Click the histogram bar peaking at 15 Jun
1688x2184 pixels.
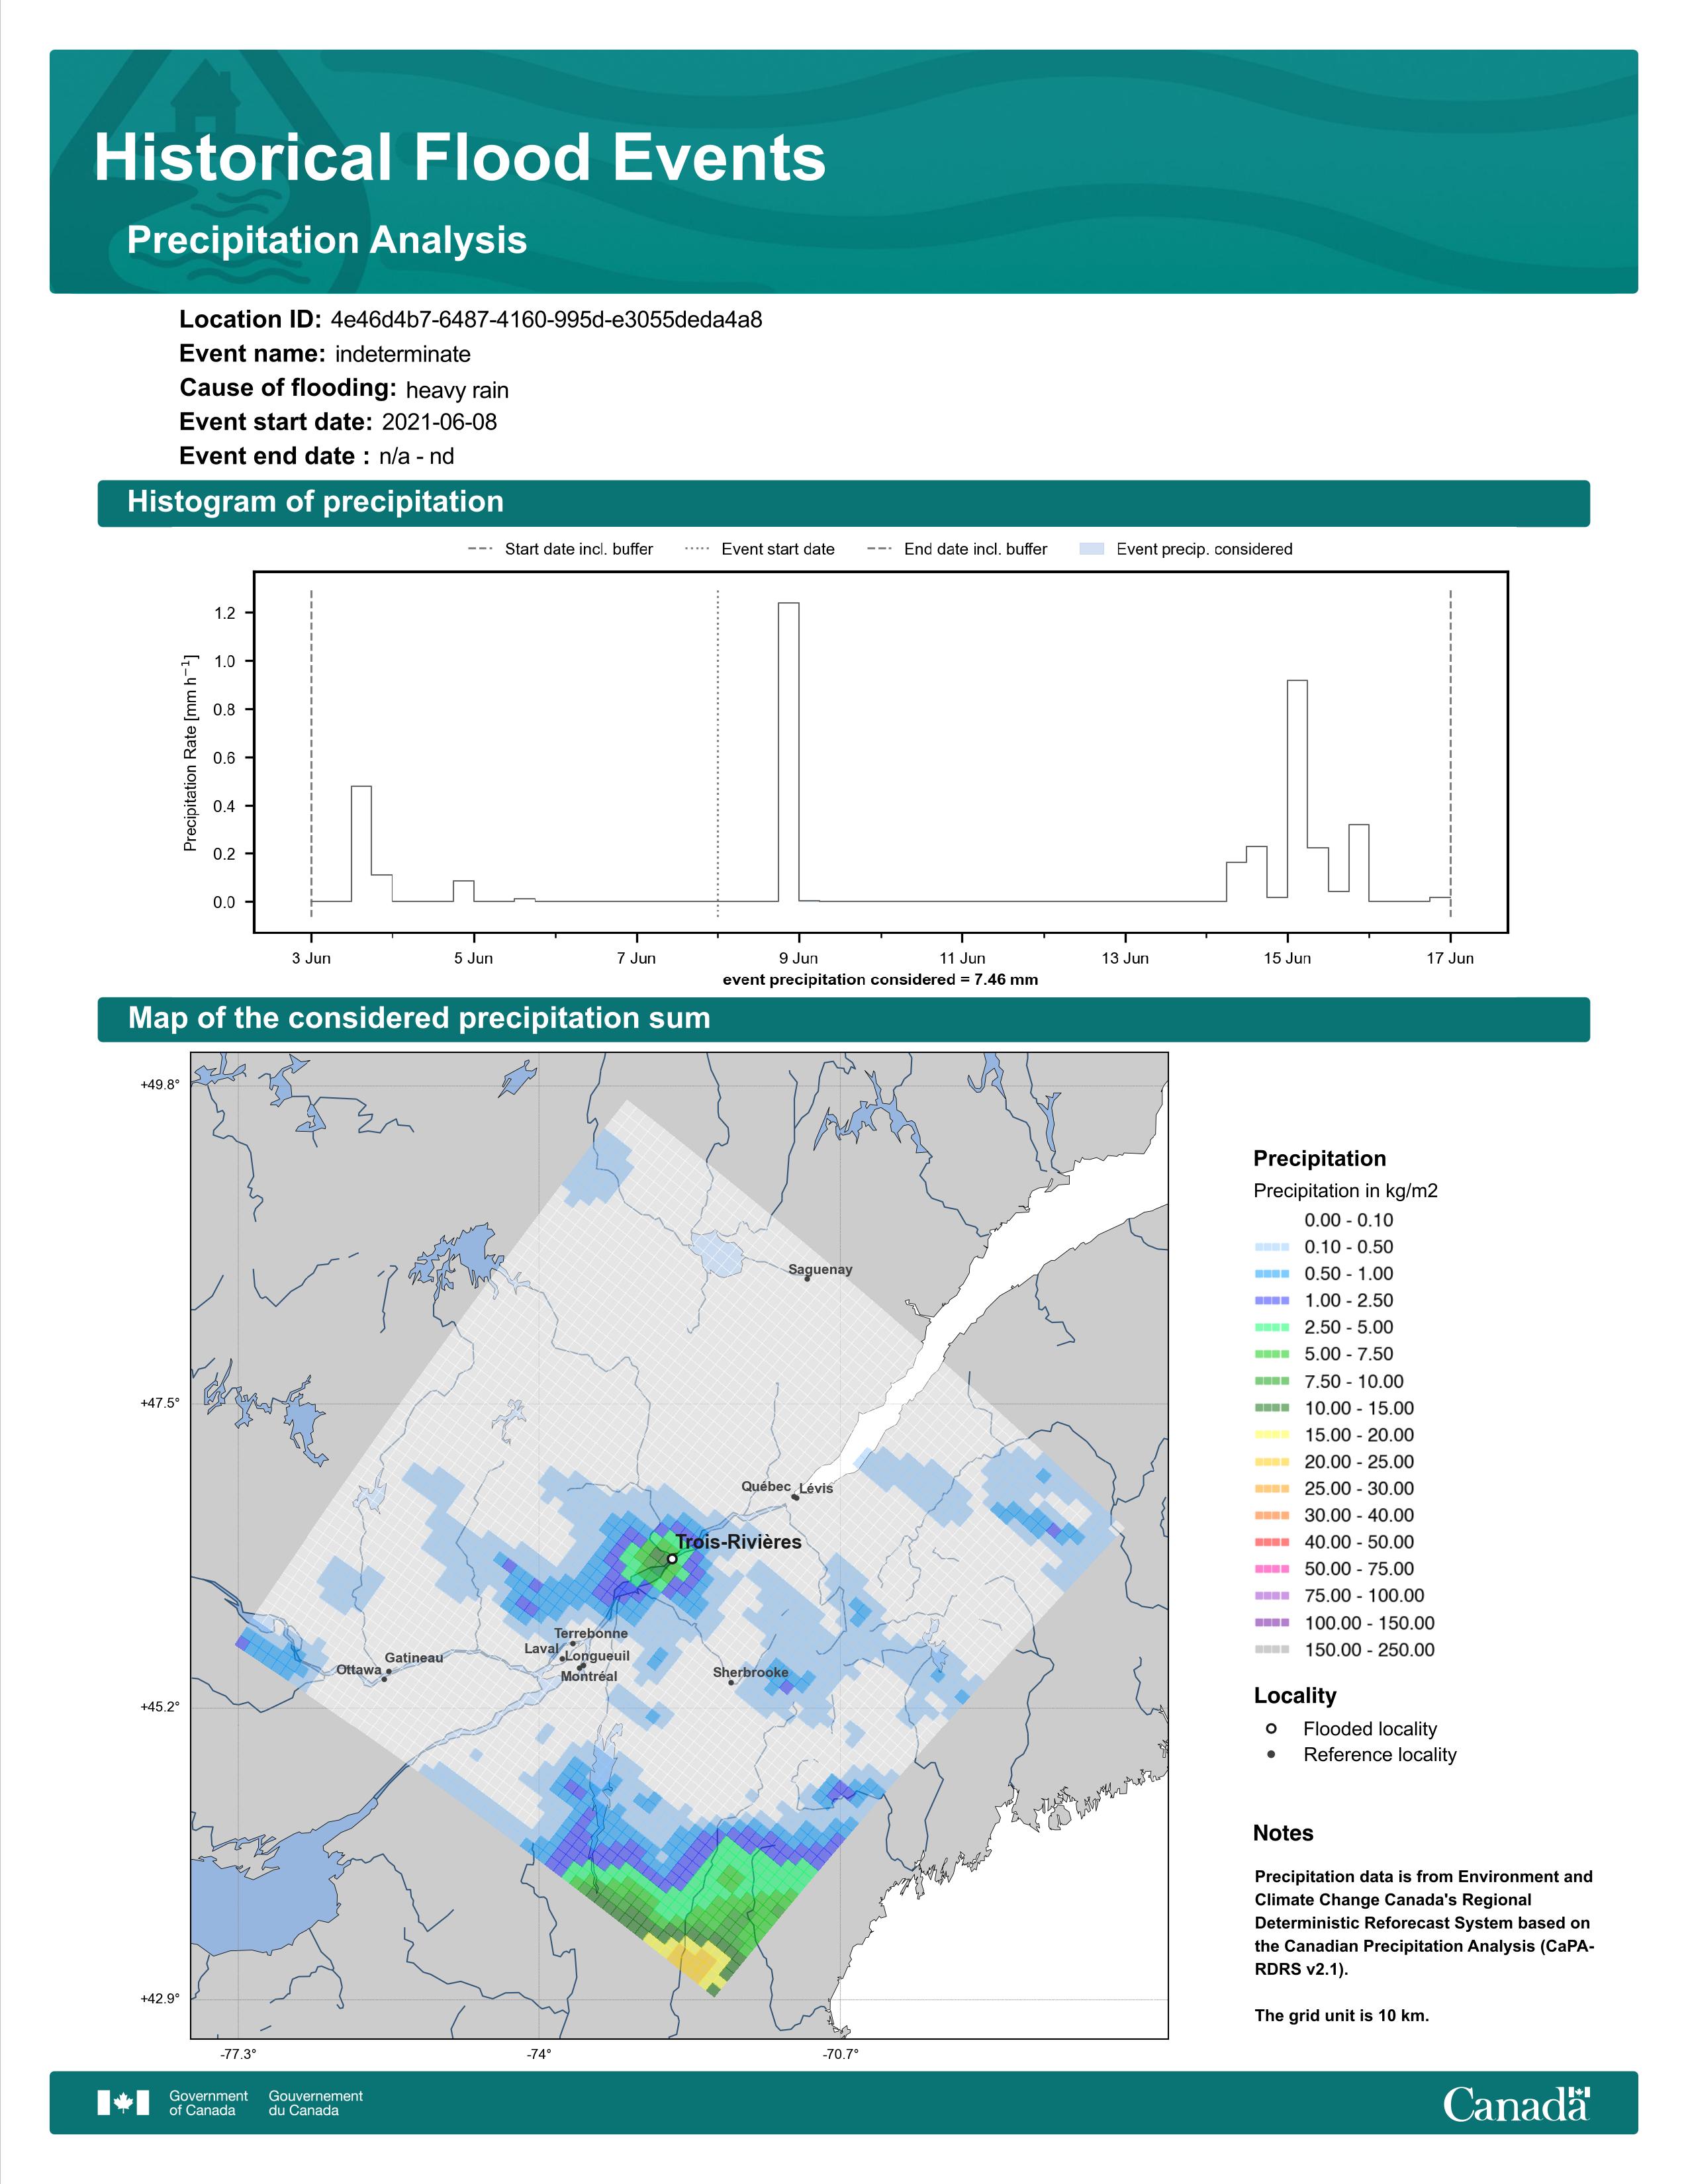coord(1297,791)
